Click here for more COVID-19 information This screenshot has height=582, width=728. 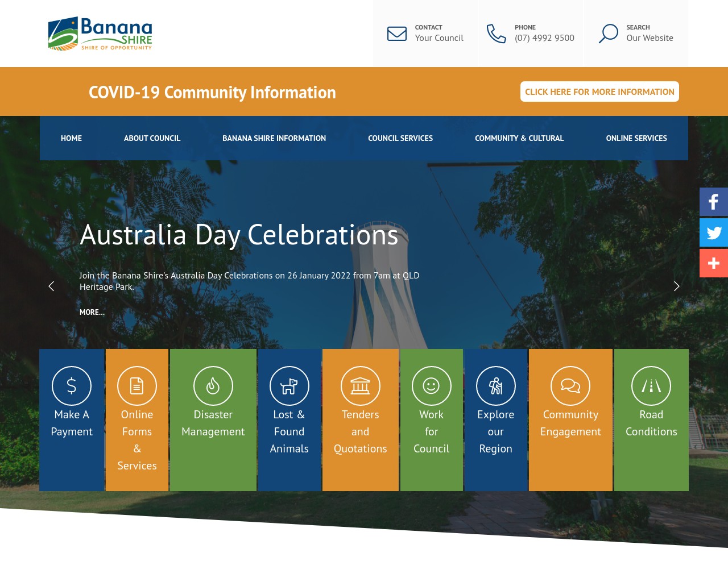point(599,92)
